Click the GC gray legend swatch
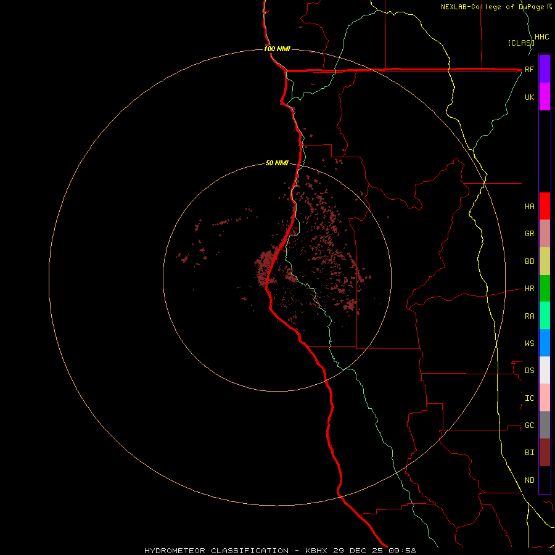This screenshot has width=555, height=555. point(545,425)
